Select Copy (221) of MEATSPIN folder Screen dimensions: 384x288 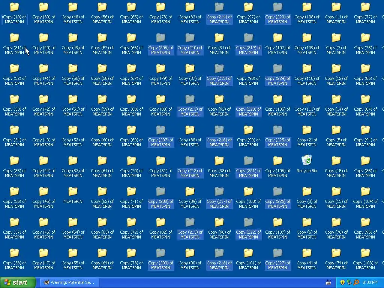248,166
